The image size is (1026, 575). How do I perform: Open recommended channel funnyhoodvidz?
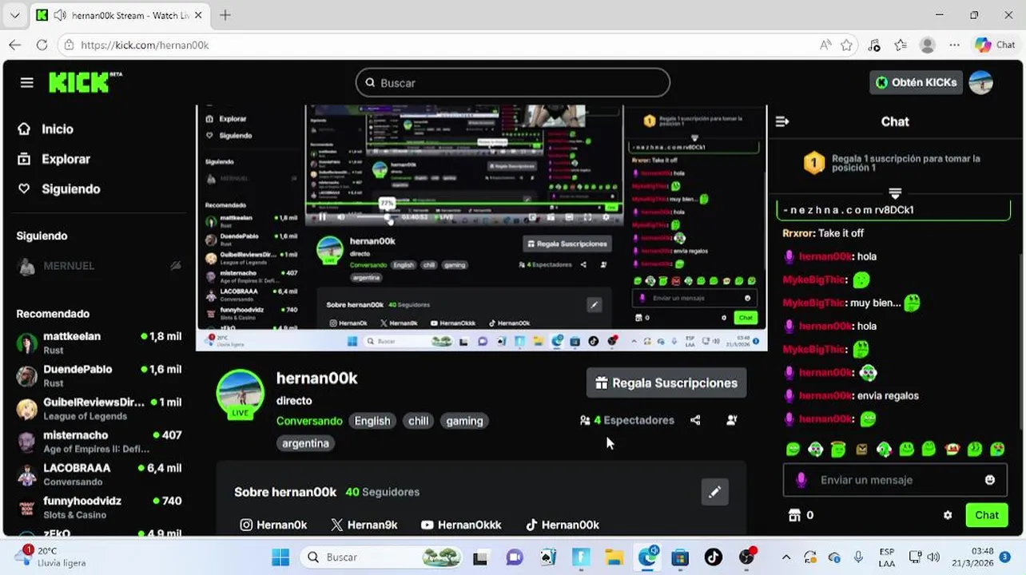coord(99,507)
